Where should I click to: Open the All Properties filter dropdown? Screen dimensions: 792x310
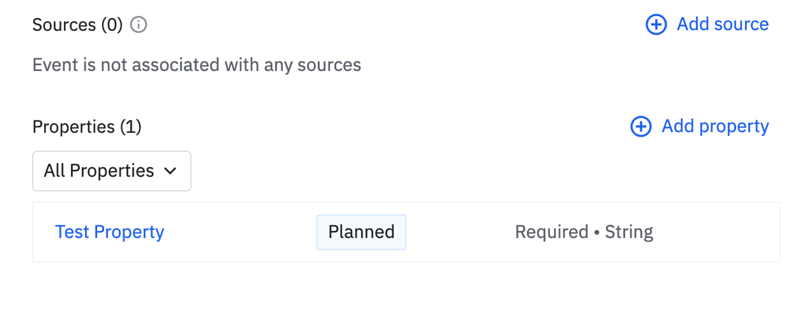tap(112, 171)
